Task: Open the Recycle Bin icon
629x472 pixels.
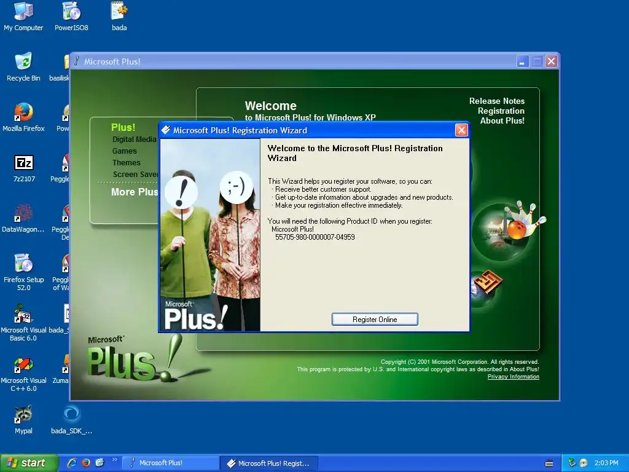Action: pyautogui.click(x=23, y=67)
